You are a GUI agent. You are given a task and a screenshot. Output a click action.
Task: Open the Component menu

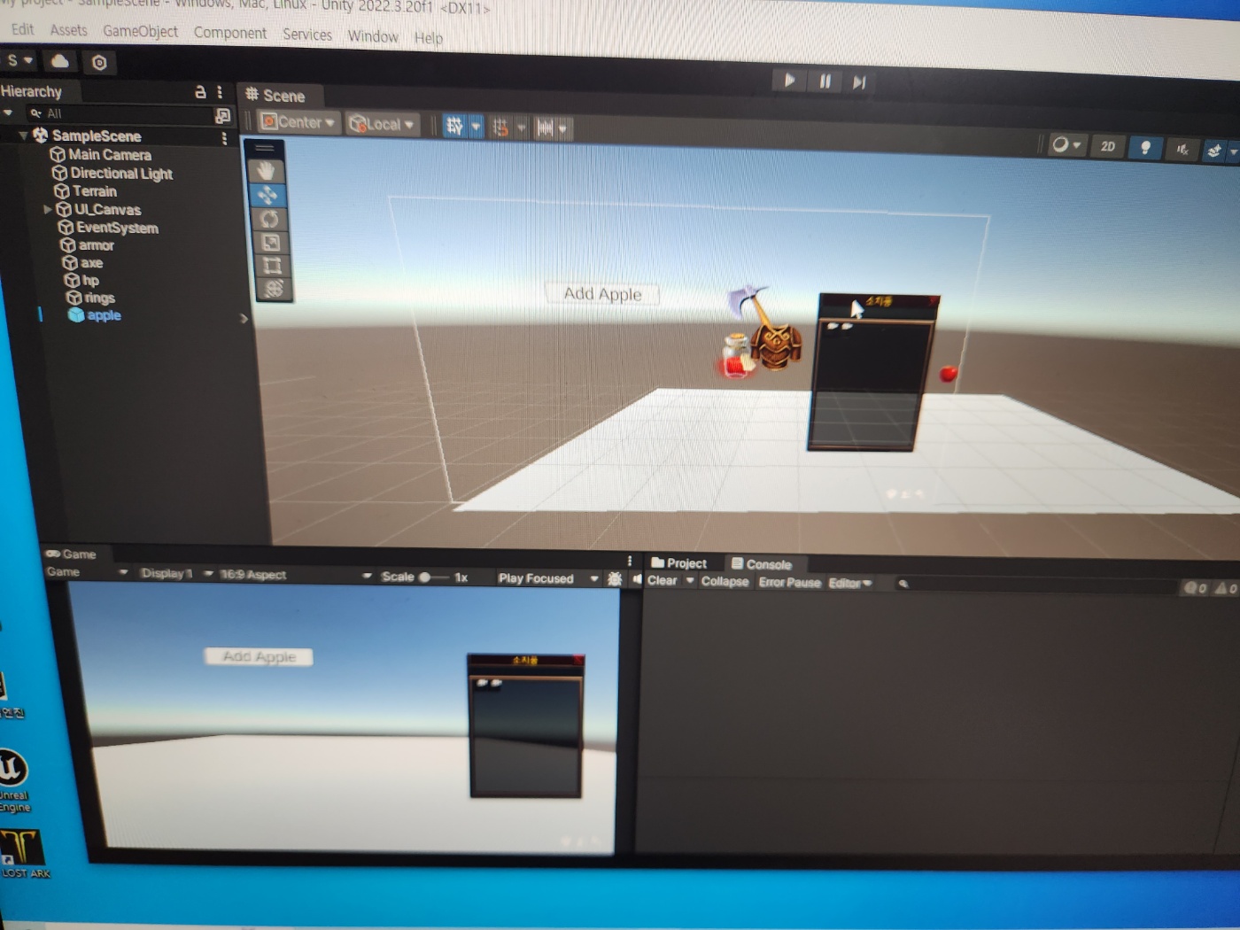[x=230, y=33]
